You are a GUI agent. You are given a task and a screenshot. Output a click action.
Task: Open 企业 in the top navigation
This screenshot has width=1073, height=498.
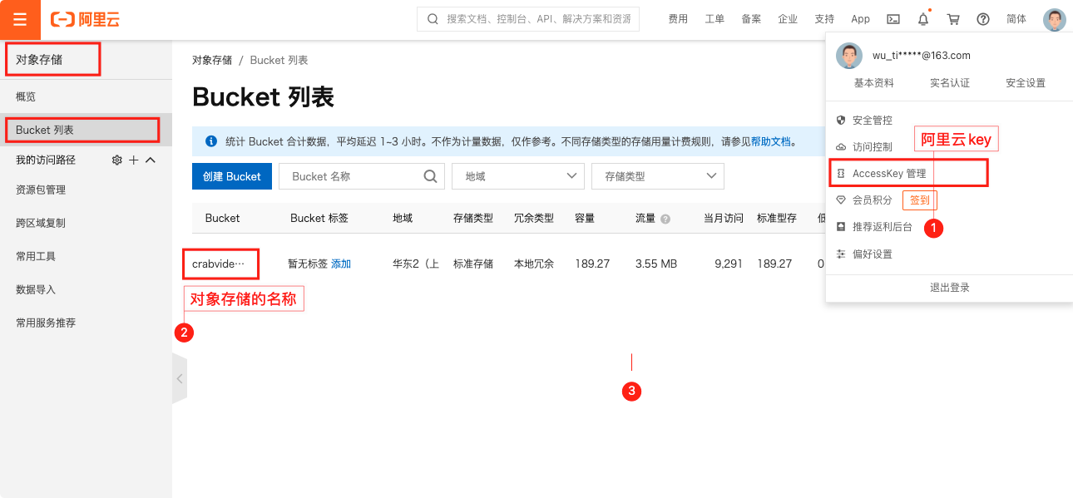788,19
